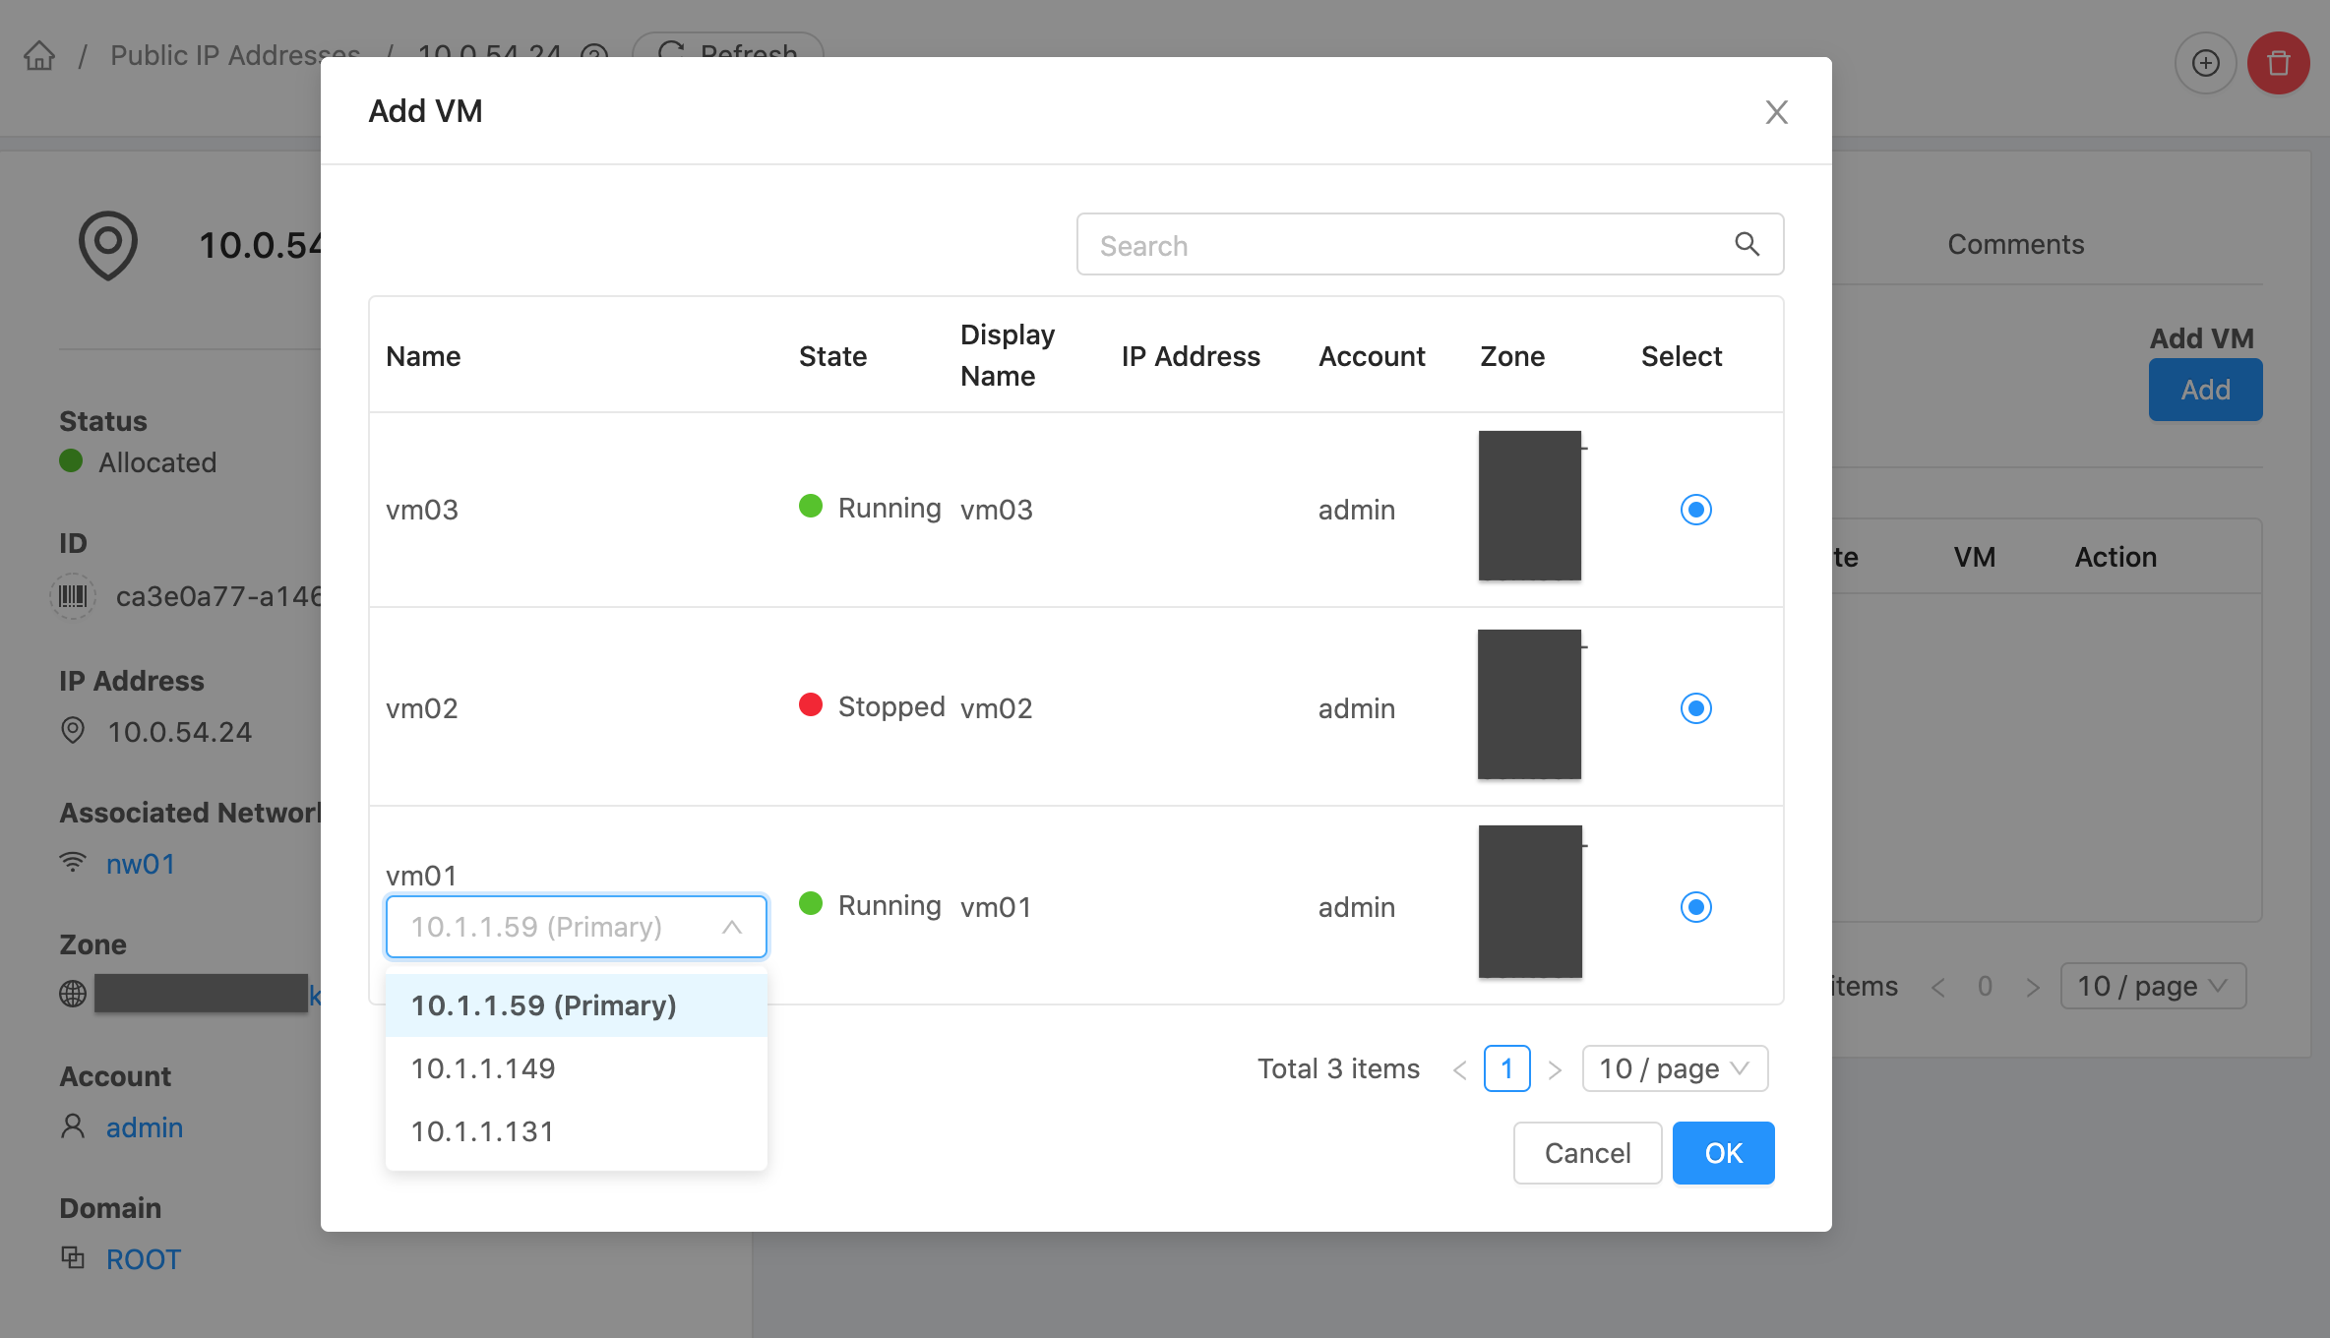Click the search magnifier in Add VM dialog
Viewport: 2330px width, 1338px height.
pyautogui.click(x=1747, y=244)
